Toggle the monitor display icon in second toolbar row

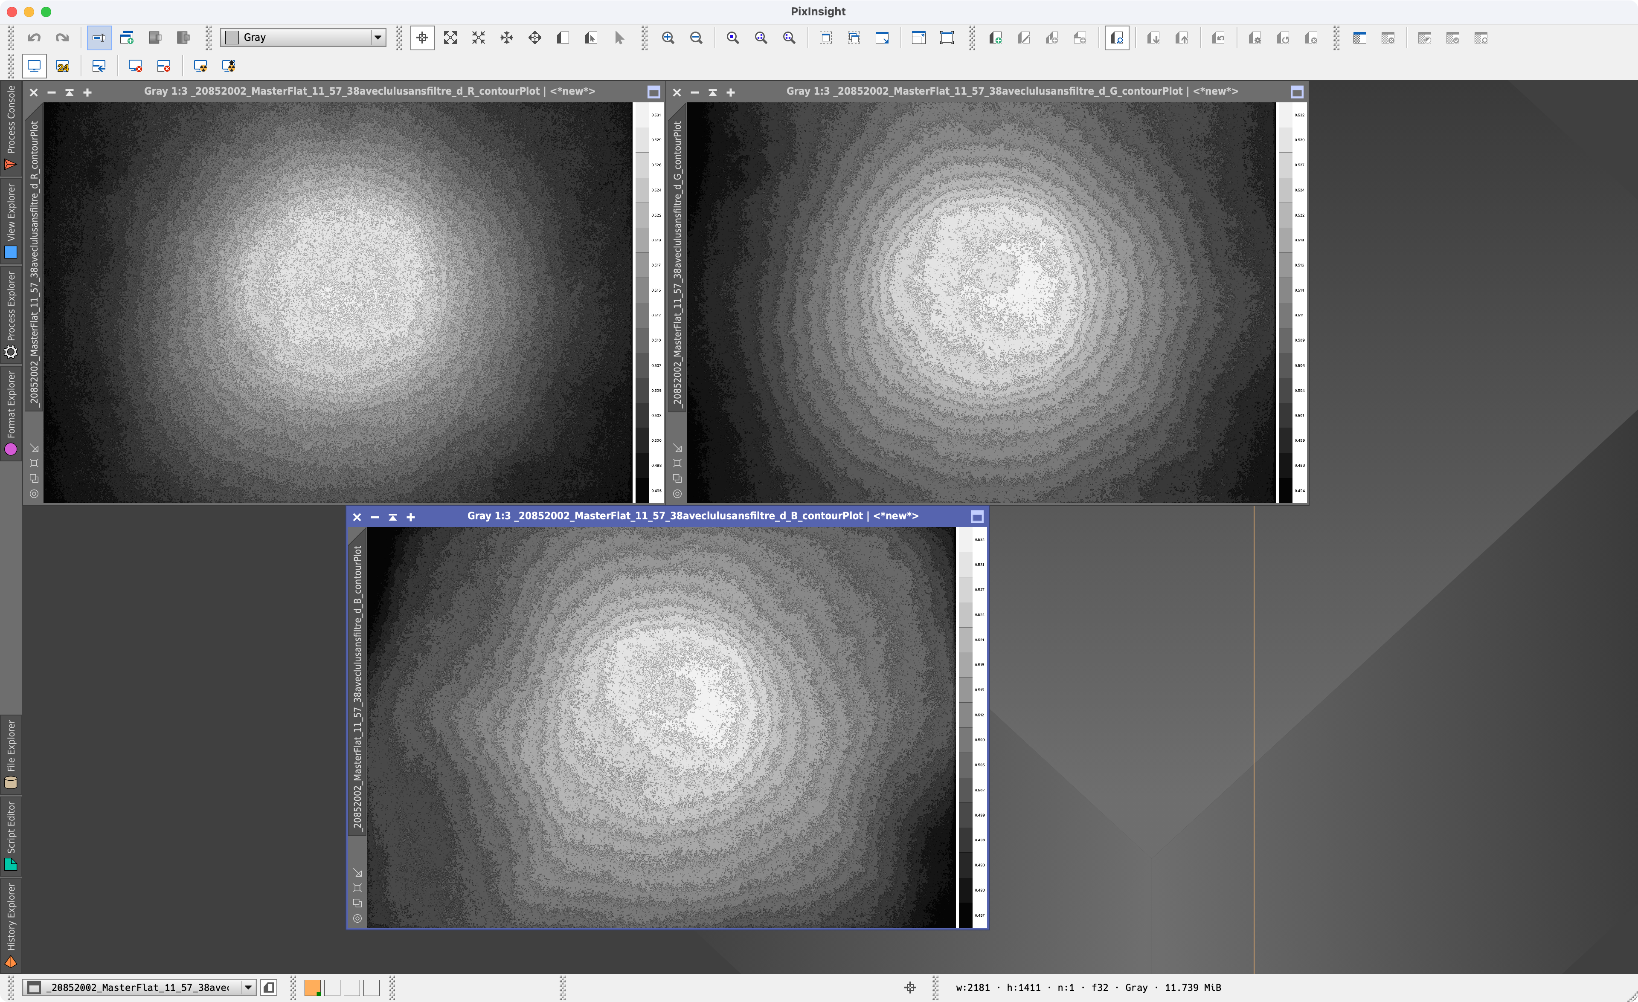pyautogui.click(x=34, y=67)
